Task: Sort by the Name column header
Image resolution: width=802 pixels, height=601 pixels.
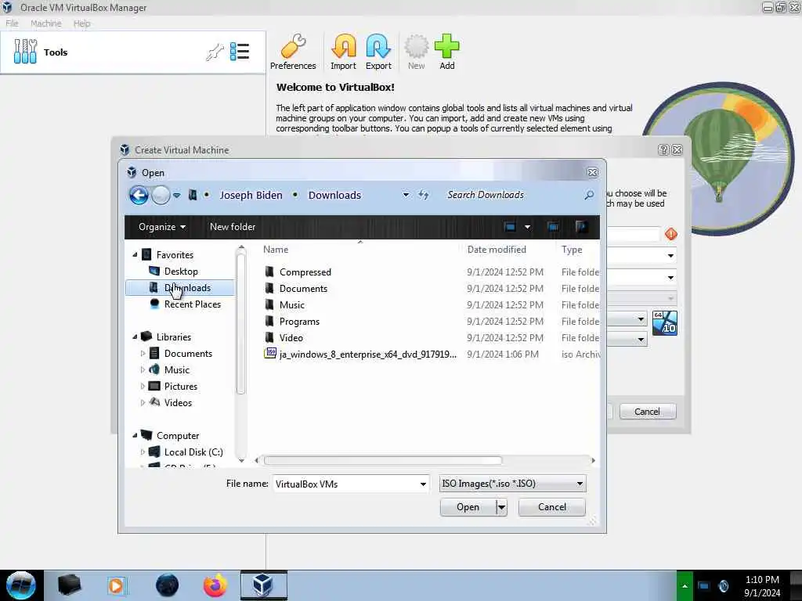Action: [x=276, y=250]
